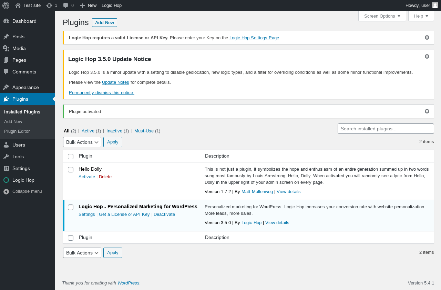Activate the Hello Dolly plugin
The image size is (441, 290).
click(x=87, y=177)
